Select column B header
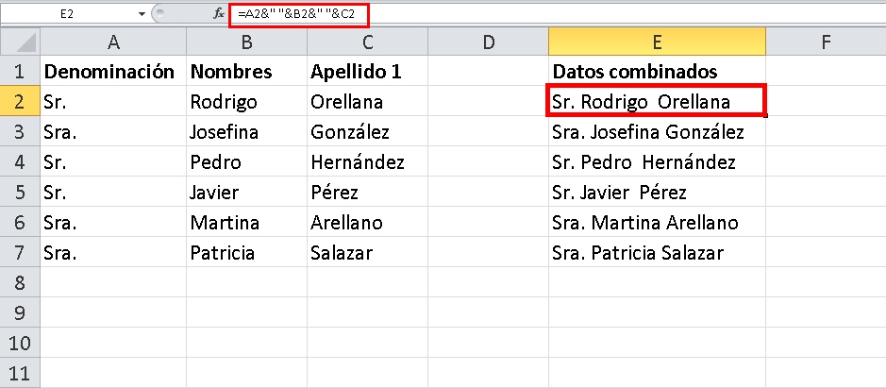The width and height of the screenshot is (886, 388). pos(245,42)
